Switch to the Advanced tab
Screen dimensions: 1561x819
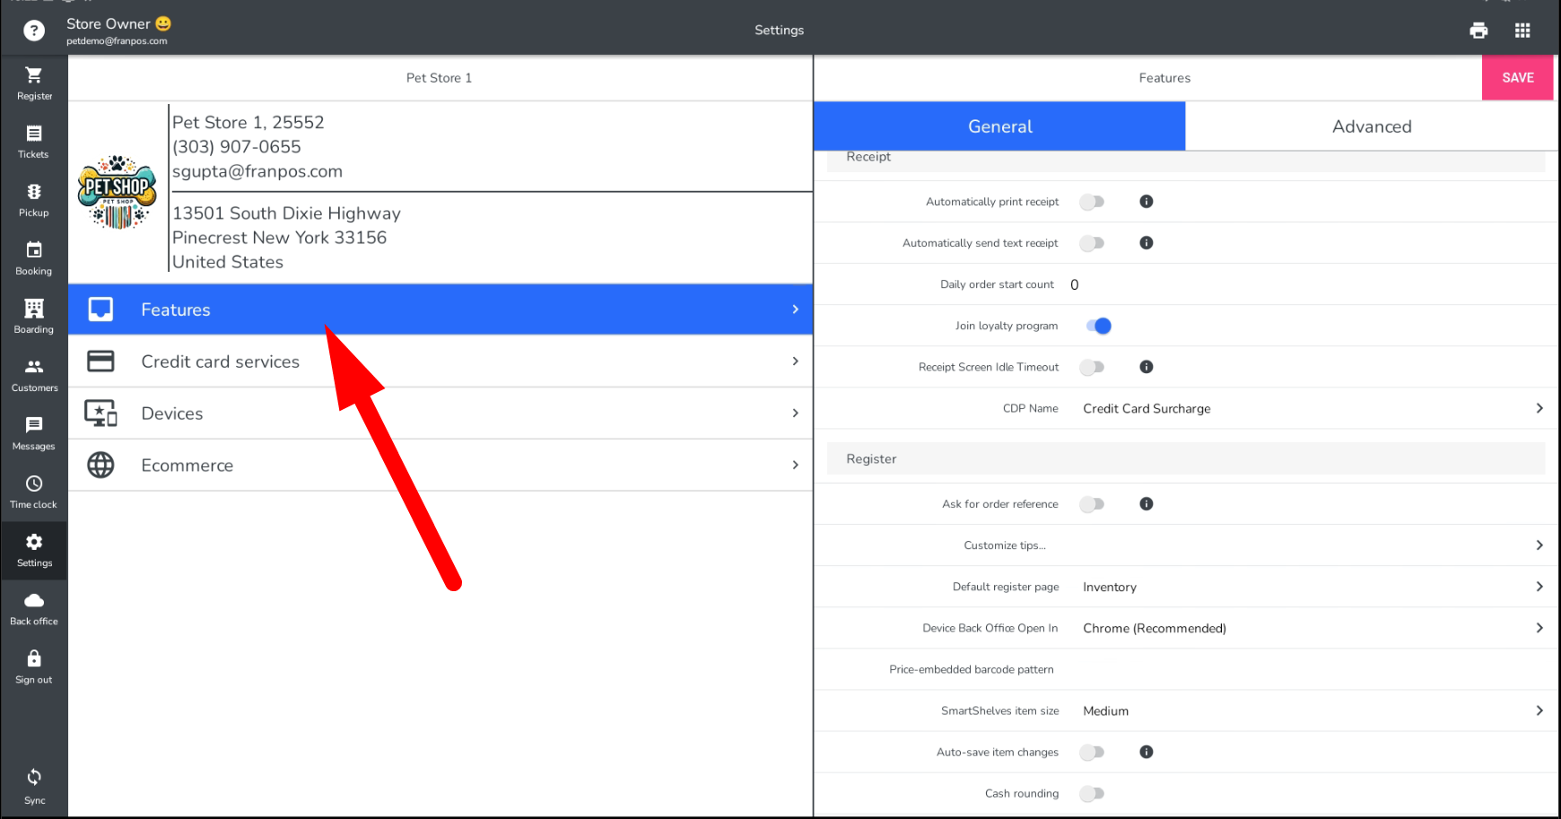[1371, 126]
